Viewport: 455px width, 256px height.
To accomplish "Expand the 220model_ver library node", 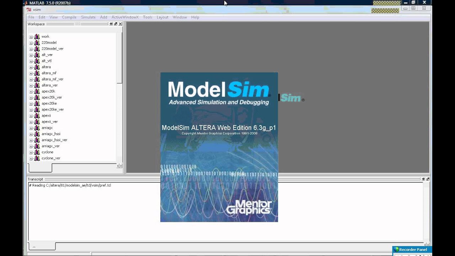I will click(31, 49).
